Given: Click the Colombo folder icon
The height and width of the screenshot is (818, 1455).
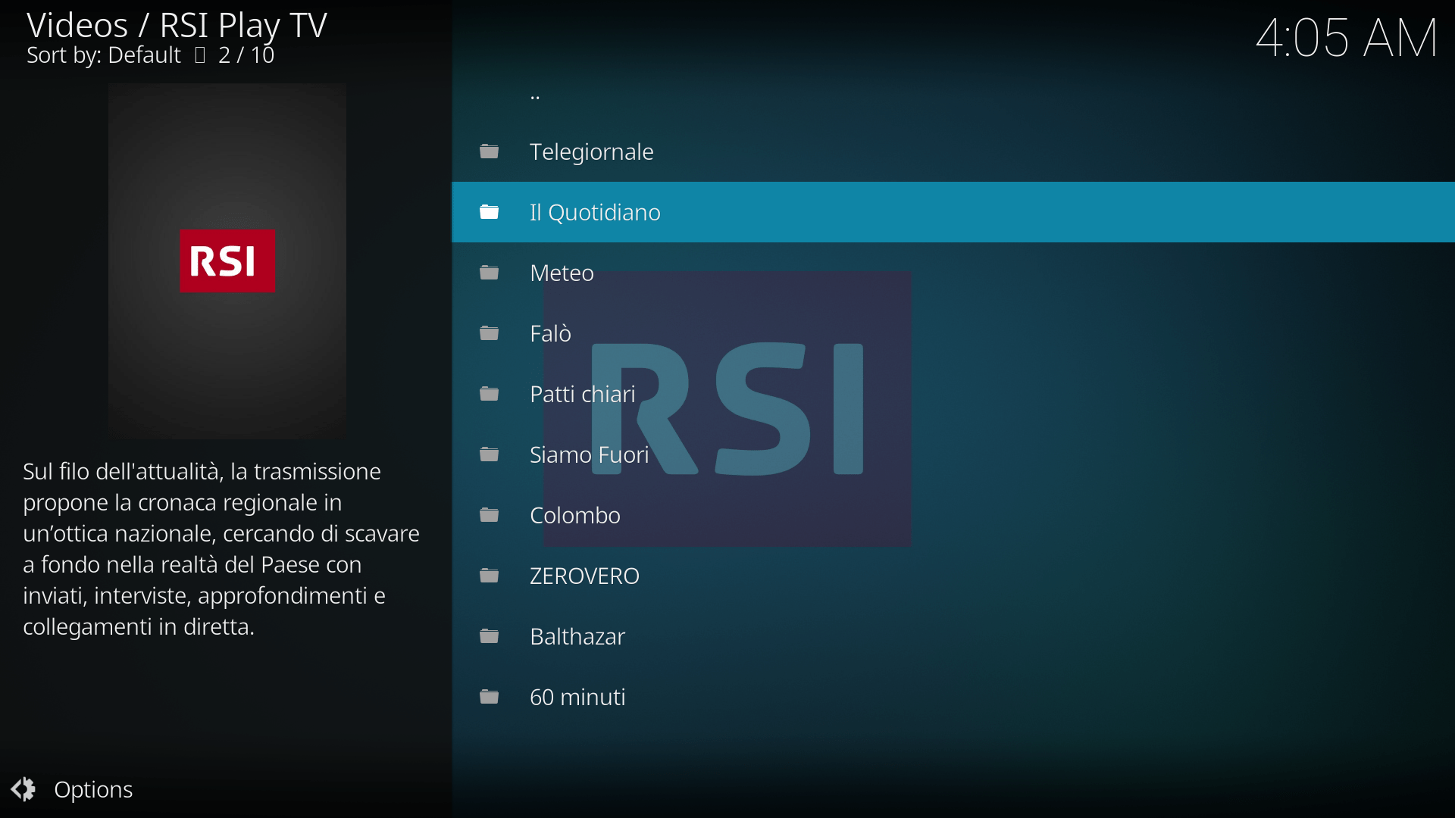Looking at the screenshot, I should pyautogui.click(x=490, y=515).
